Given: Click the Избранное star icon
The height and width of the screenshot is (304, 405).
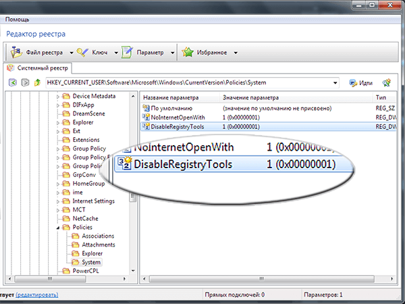Looking at the screenshot, I should pyautogui.click(x=188, y=53).
